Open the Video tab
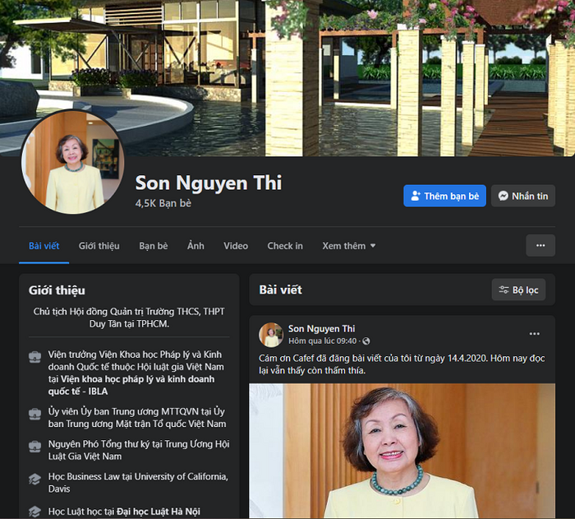The width and height of the screenshot is (575, 519). pyautogui.click(x=236, y=246)
